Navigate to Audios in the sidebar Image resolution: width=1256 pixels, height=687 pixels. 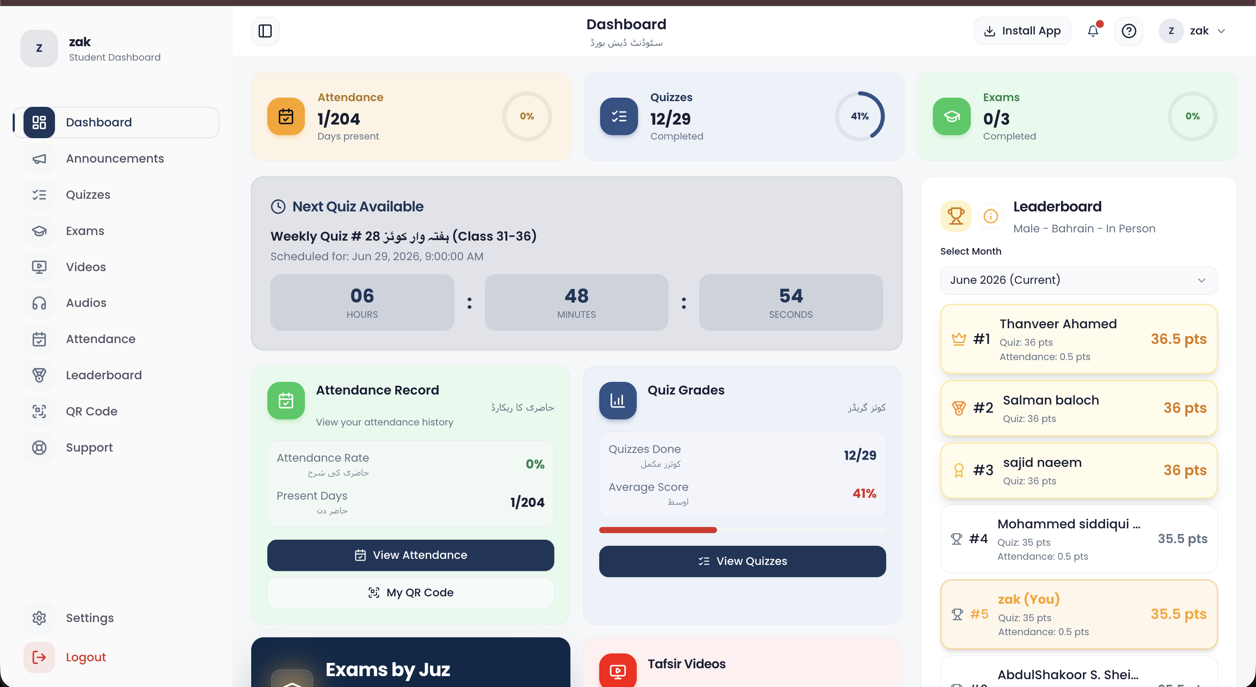pos(116,303)
